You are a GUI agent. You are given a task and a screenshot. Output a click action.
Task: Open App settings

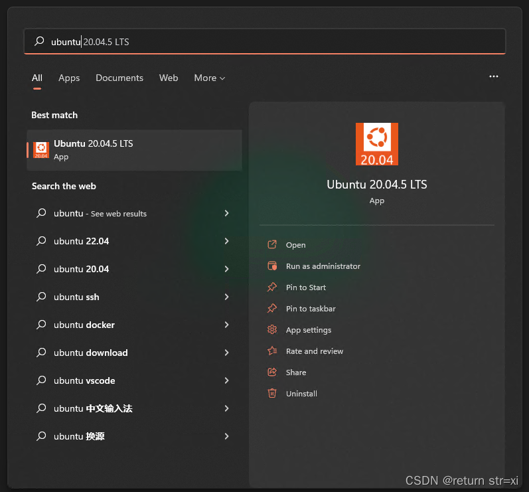309,330
